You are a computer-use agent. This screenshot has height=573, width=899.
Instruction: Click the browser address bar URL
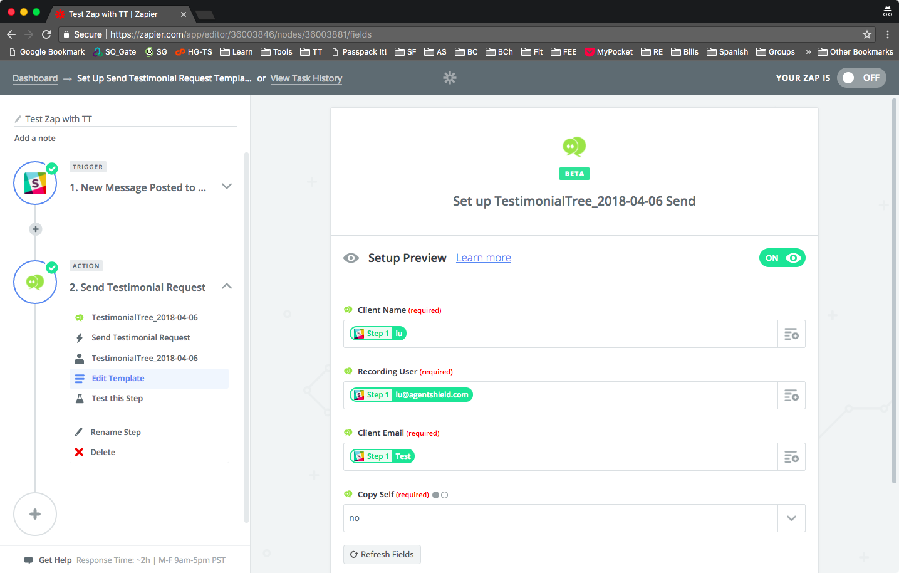(x=241, y=34)
